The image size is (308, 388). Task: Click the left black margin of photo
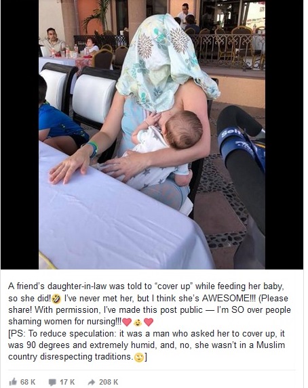coord(20,134)
